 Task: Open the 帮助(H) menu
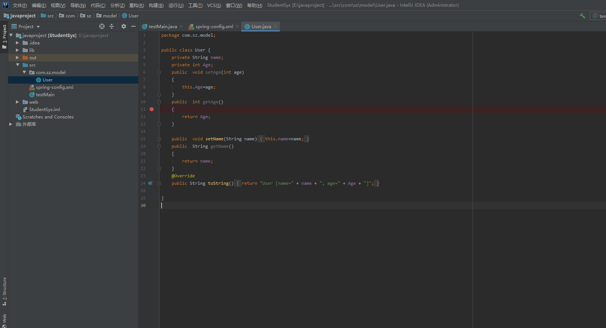[255, 5]
